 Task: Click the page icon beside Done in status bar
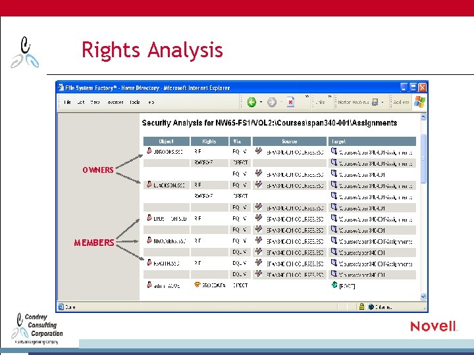click(61, 306)
